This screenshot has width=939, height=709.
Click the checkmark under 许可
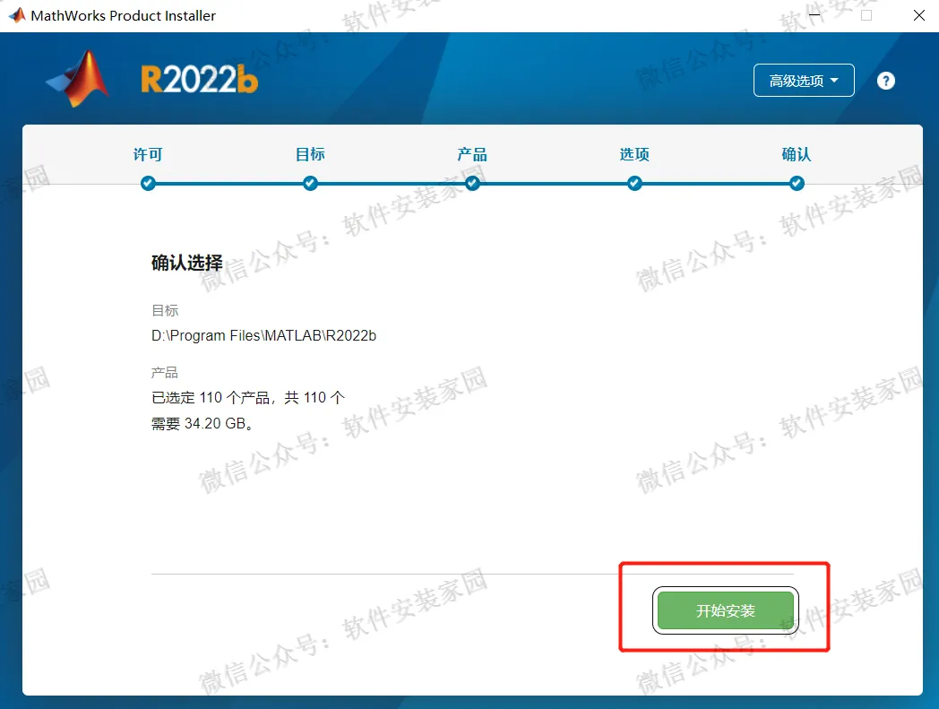click(148, 184)
